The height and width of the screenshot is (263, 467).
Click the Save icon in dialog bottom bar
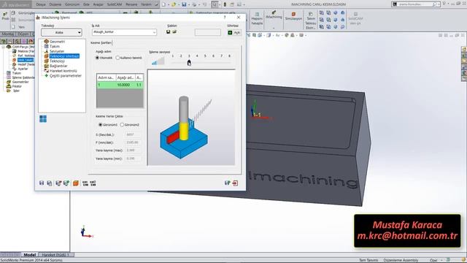pyautogui.click(x=42, y=183)
